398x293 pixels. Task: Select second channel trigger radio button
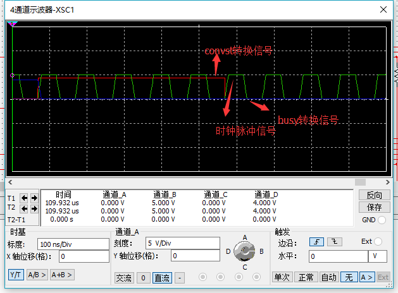coord(220,277)
